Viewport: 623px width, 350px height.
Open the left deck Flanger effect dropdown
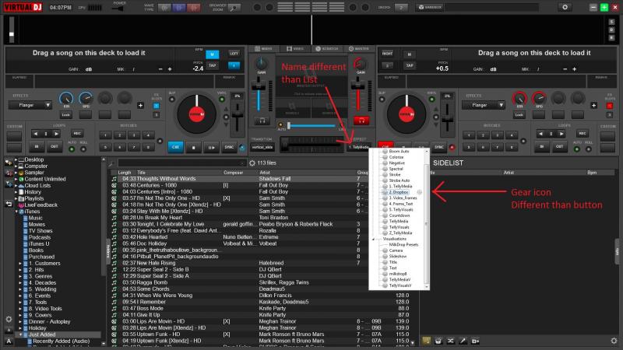coord(30,105)
